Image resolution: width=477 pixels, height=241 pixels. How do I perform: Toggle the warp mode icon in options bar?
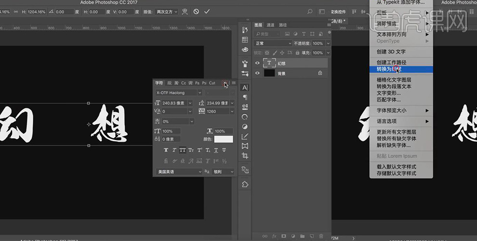point(185,12)
